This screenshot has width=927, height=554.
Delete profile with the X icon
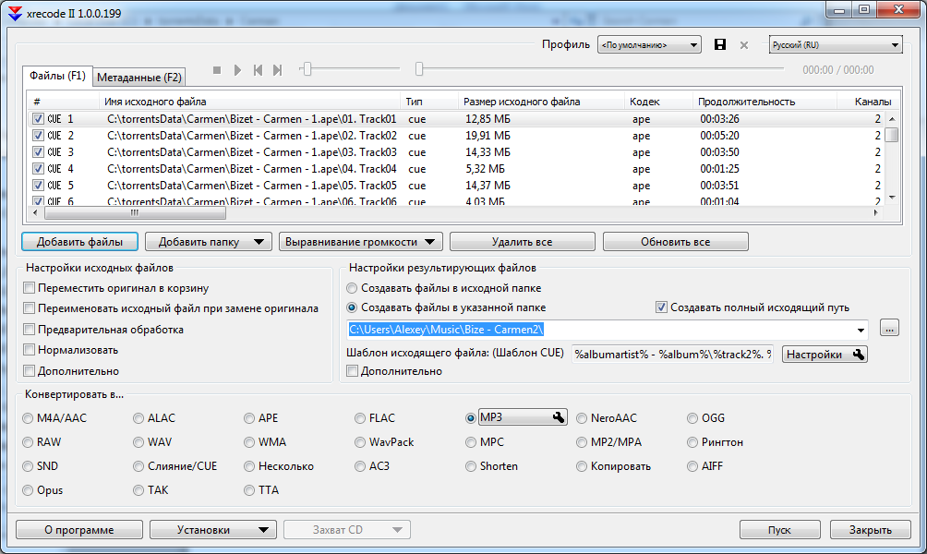(744, 45)
